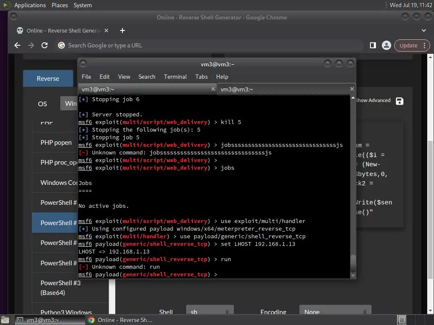Close the Reverse Shell Generator tab
Viewport: 434px width, 325px height.
click(x=106, y=30)
